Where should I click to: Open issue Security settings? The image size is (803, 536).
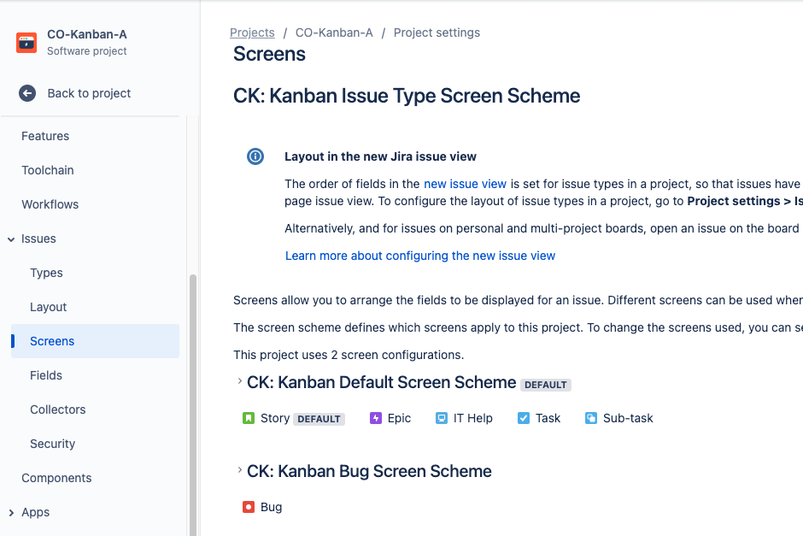click(x=52, y=444)
